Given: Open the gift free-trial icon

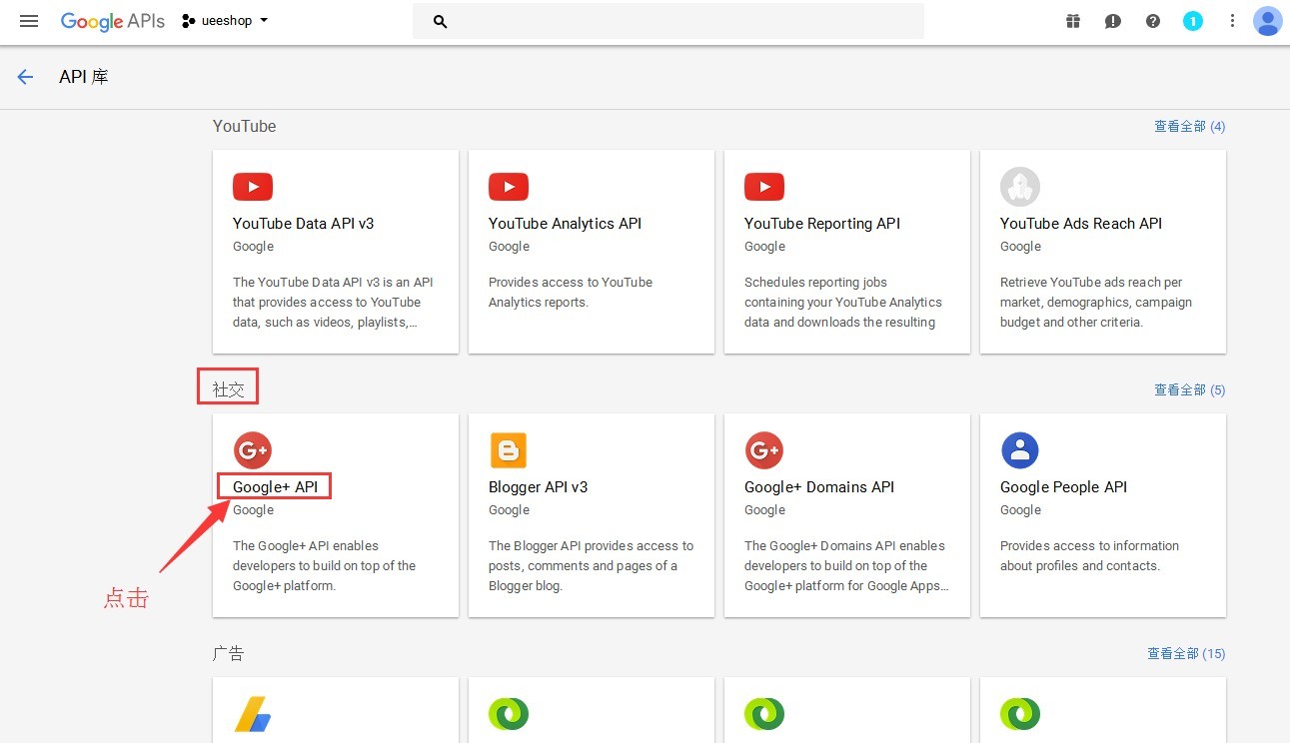Looking at the screenshot, I should (x=1073, y=21).
